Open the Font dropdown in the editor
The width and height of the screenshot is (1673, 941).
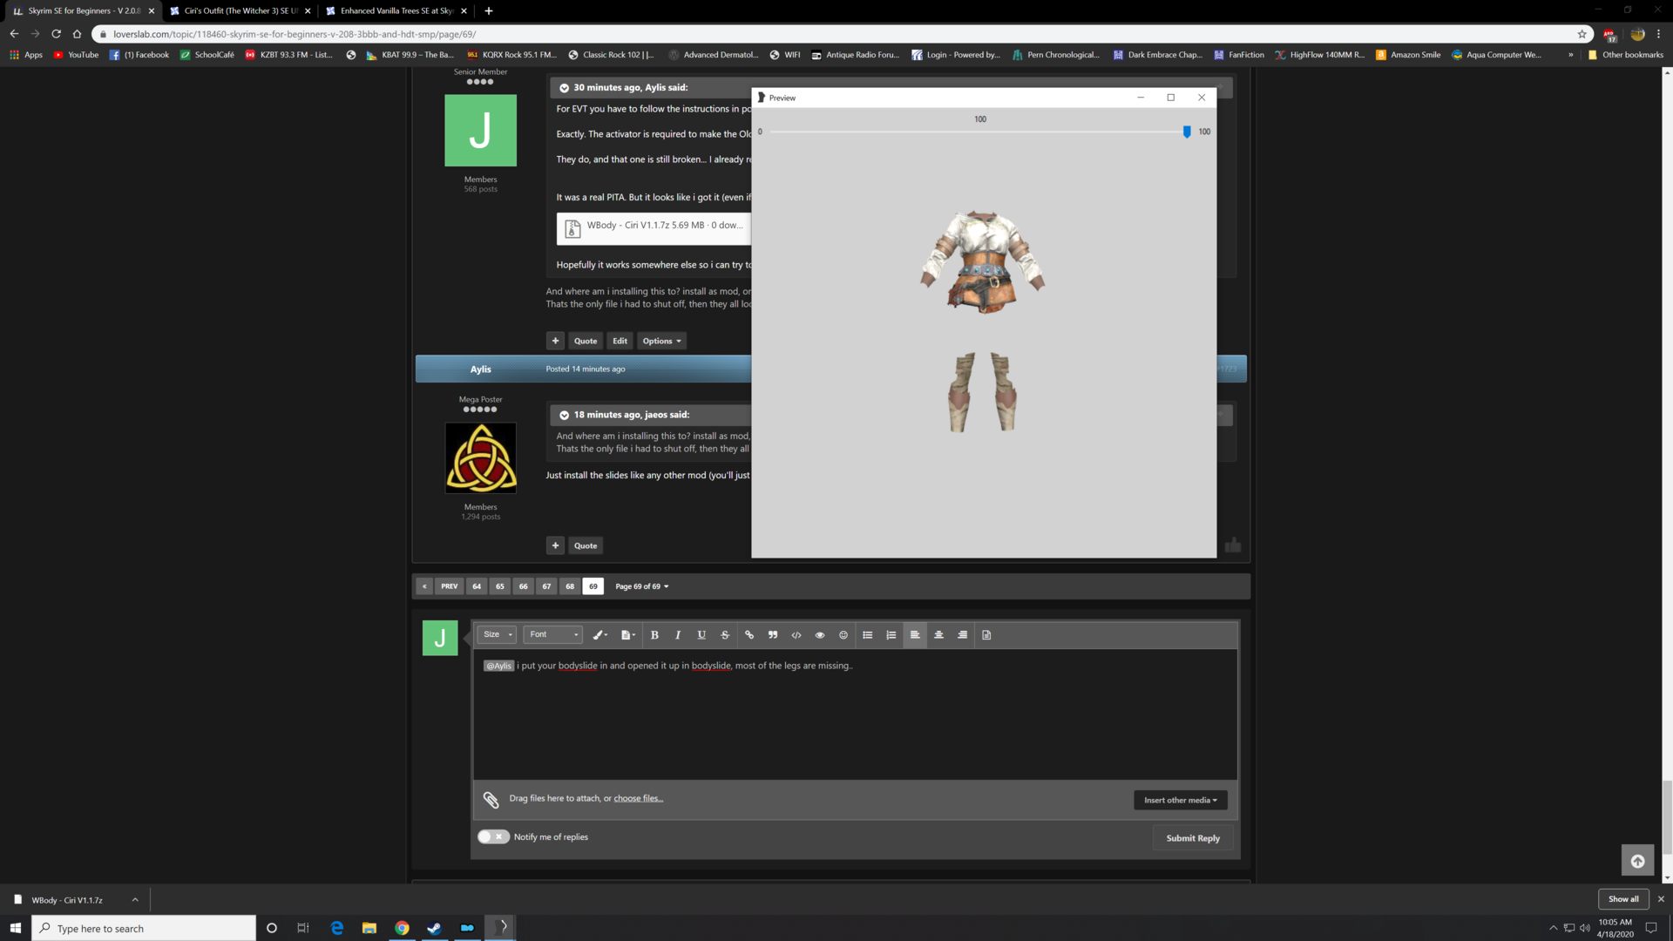click(x=553, y=635)
